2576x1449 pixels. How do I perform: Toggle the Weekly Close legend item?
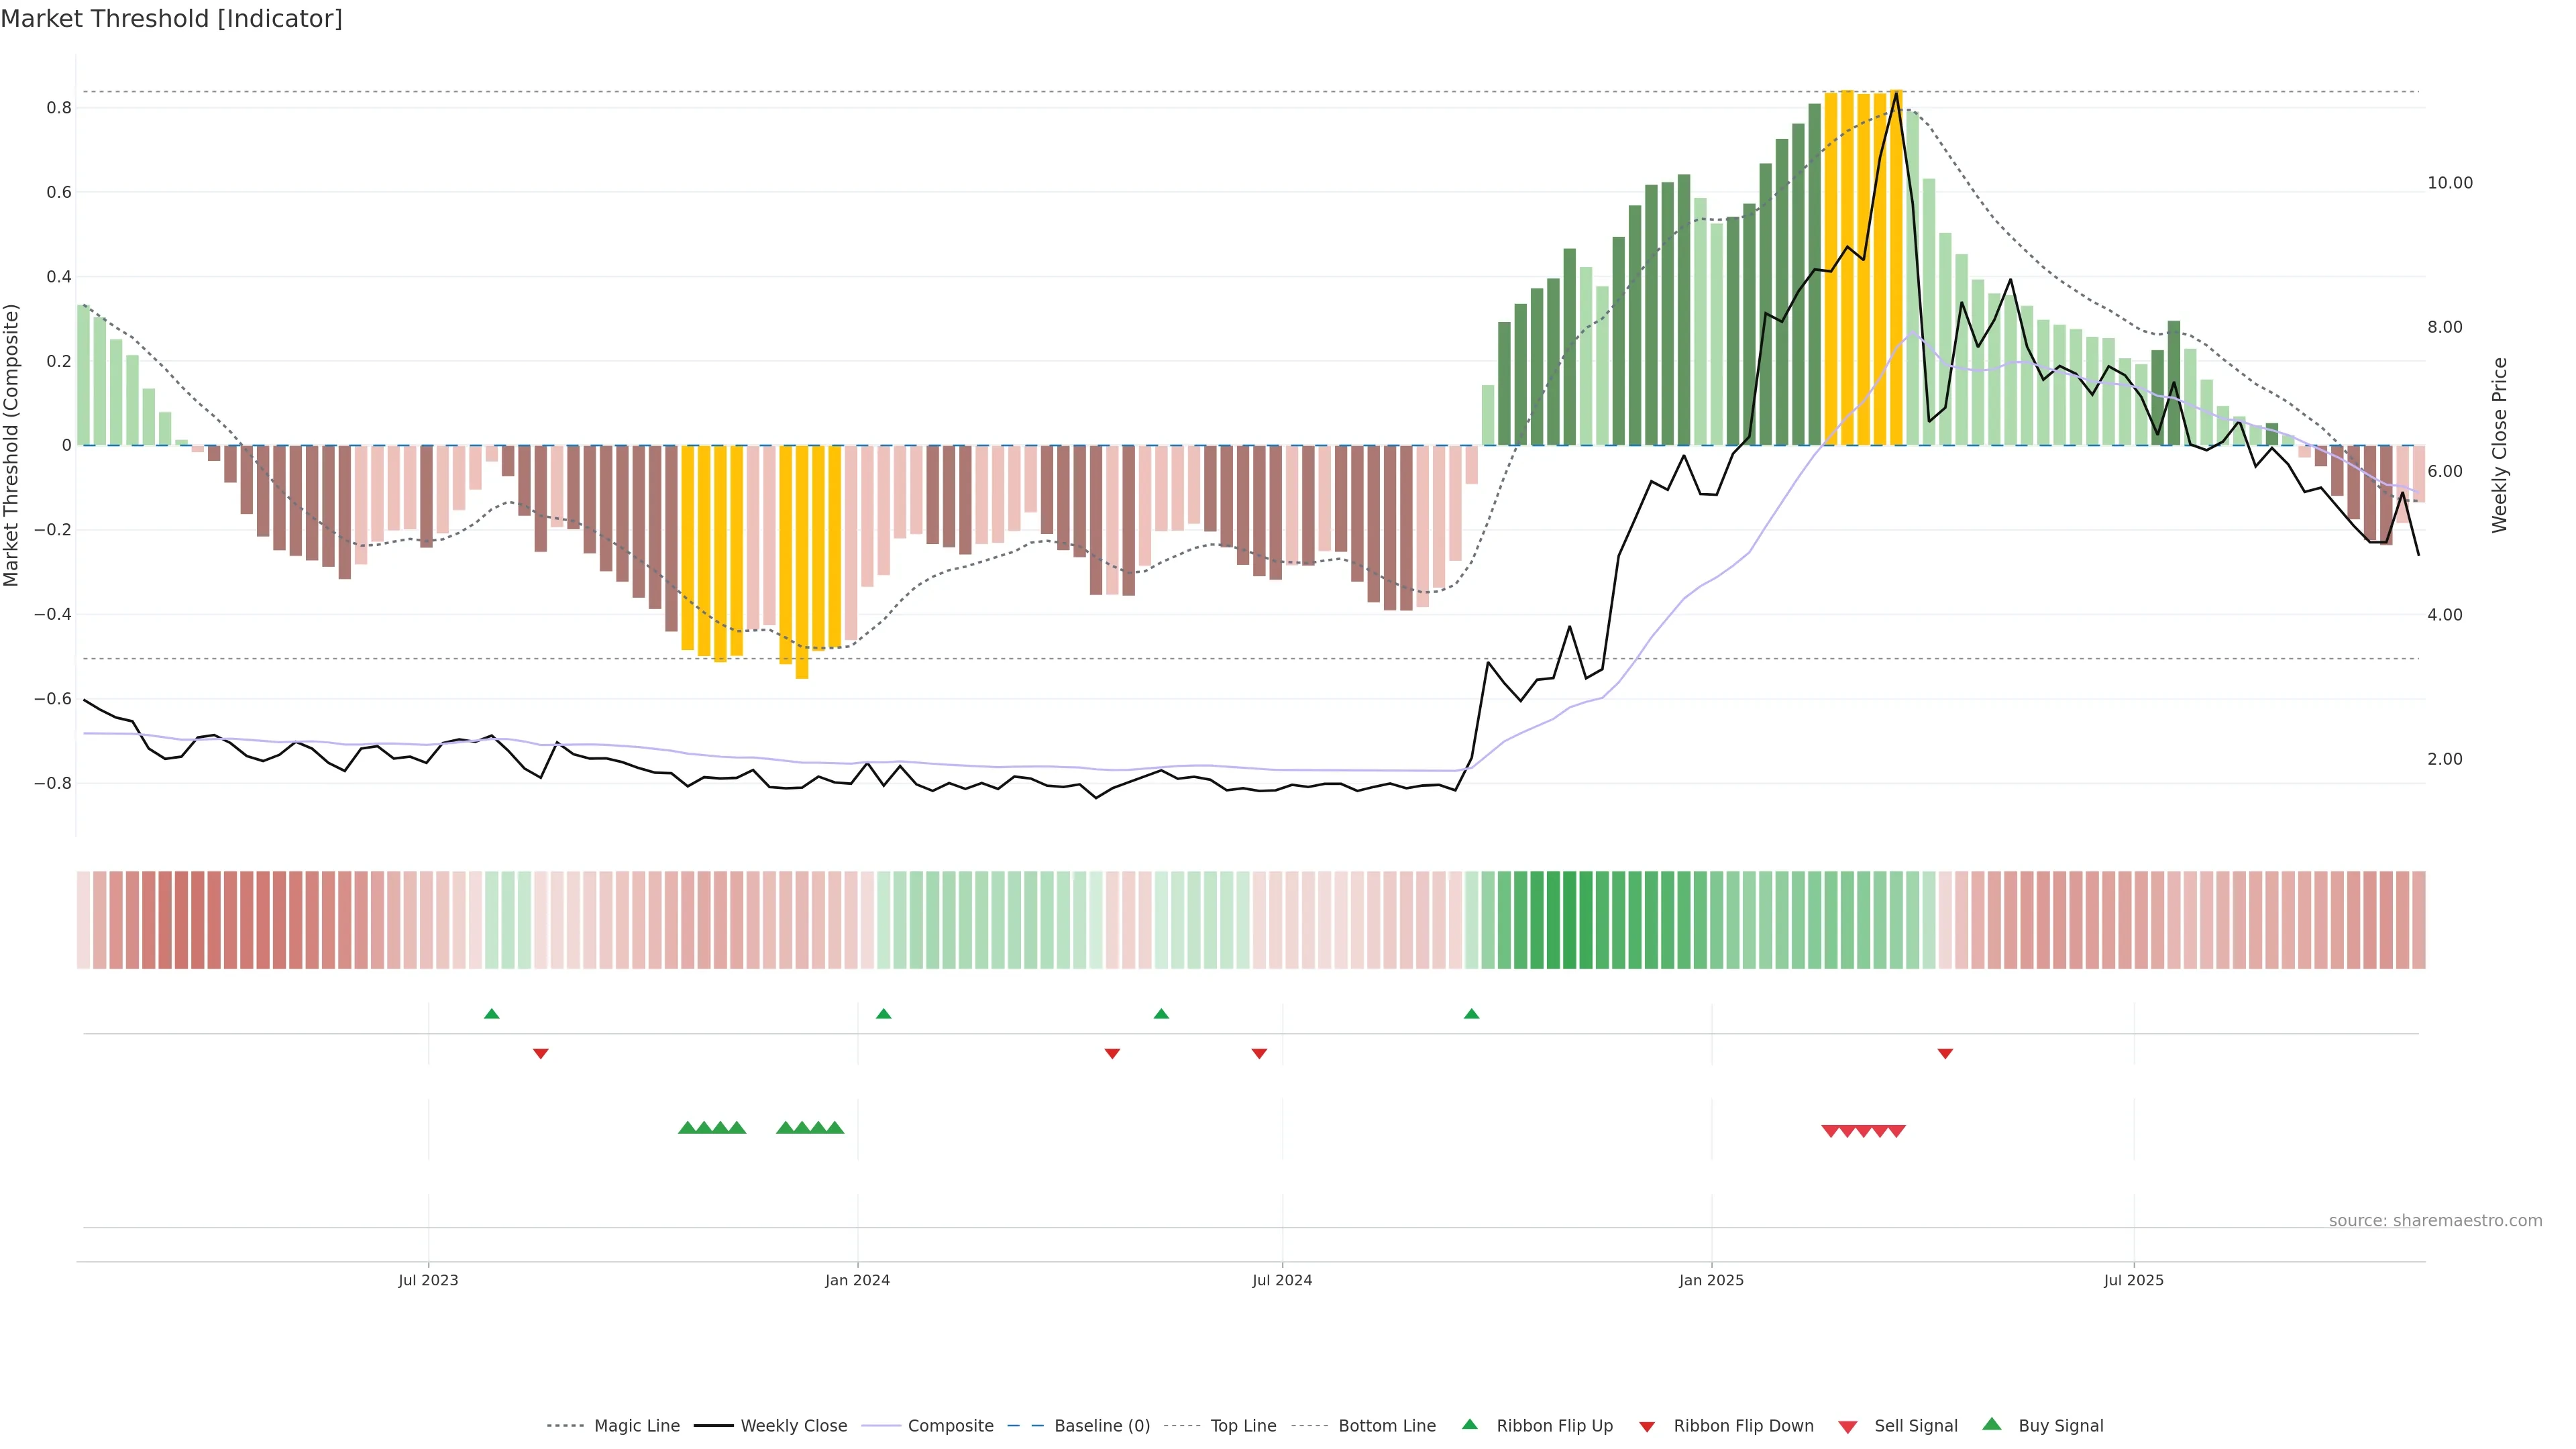[793, 1425]
